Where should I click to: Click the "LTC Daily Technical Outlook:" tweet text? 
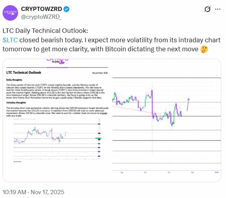pos(45,31)
